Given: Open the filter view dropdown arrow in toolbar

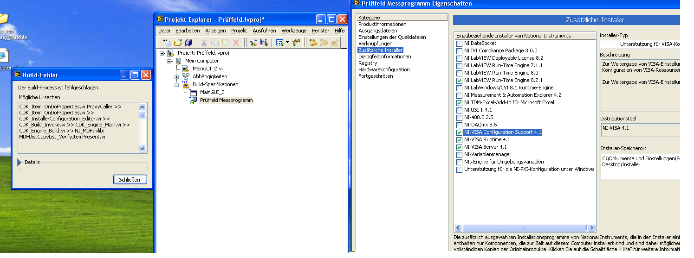Looking at the screenshot, I should 287,43.
